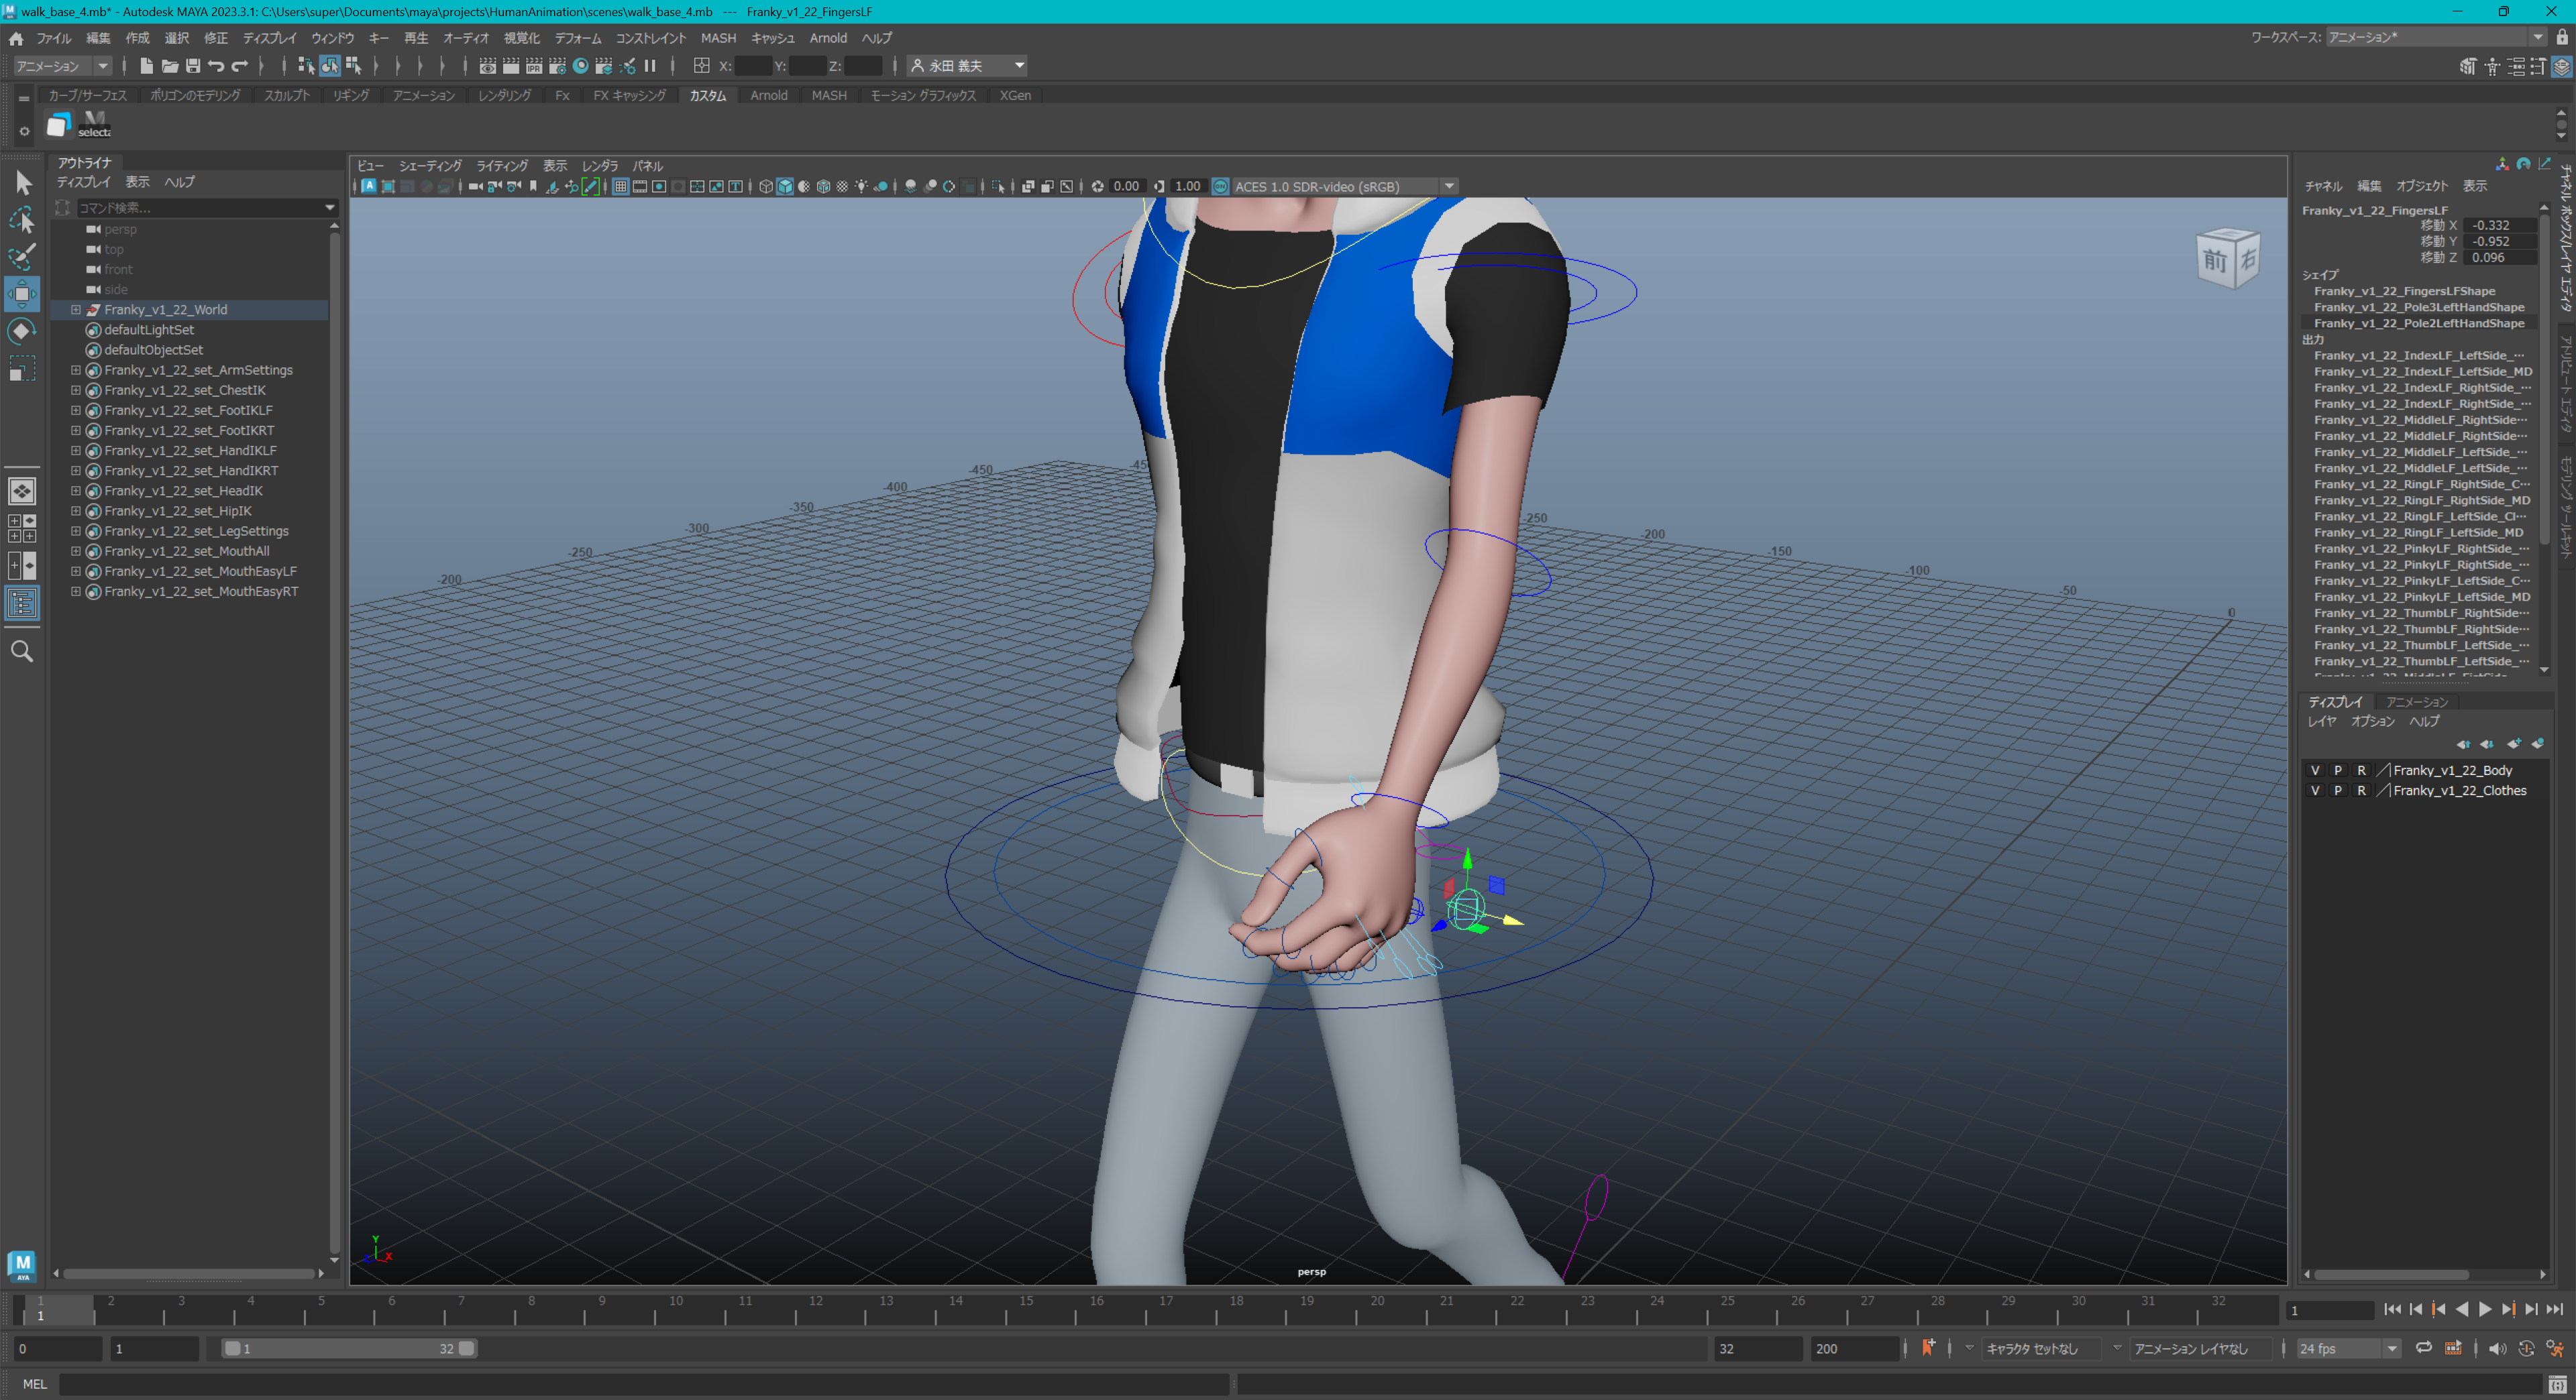This screenshot has width=2576, height=1400.
Task: Click the Set Bookmark icon on range bar
Action: point(1928,1348)
